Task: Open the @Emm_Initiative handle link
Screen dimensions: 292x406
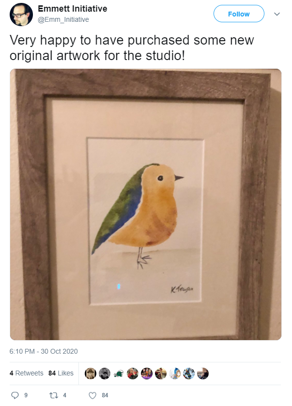Action: pyautogui.click(x=63, y=19)
